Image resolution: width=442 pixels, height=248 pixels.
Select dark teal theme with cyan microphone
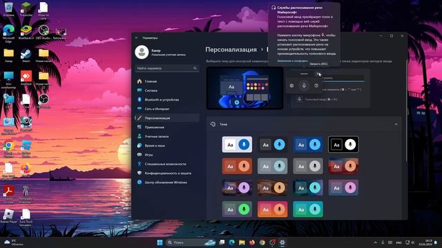pos(308,187)
